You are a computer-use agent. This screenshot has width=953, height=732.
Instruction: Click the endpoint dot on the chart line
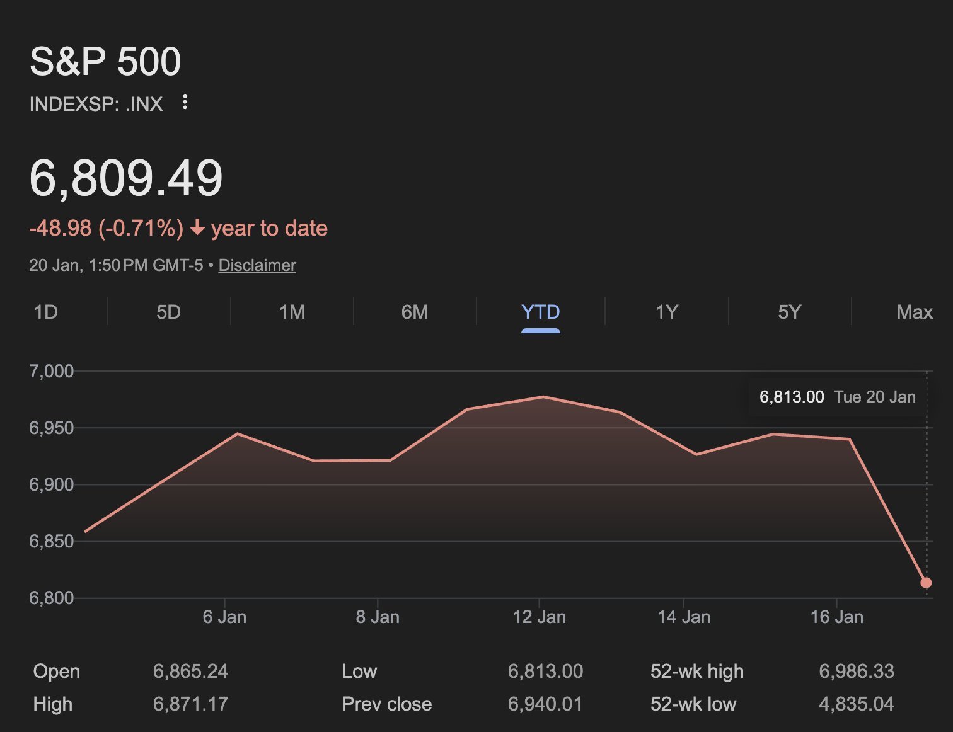[x=926, y=583]
